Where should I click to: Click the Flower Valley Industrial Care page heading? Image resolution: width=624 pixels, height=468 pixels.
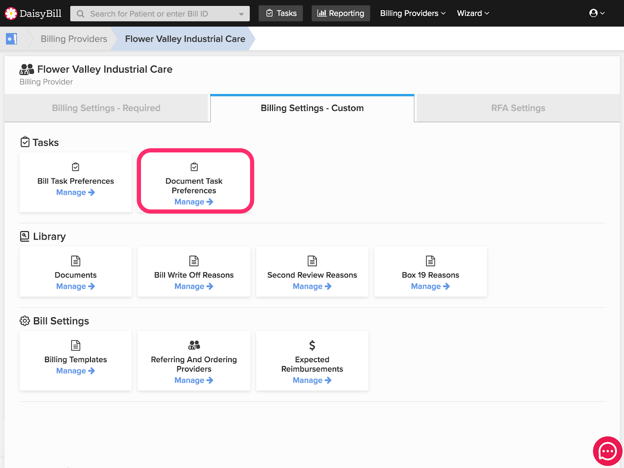[x=105, y=69]
